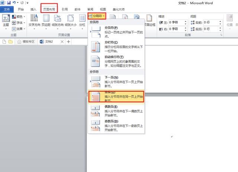Click the 分页符(P) page break thumbnail icon
238x172 pixels.
(95, 32)
